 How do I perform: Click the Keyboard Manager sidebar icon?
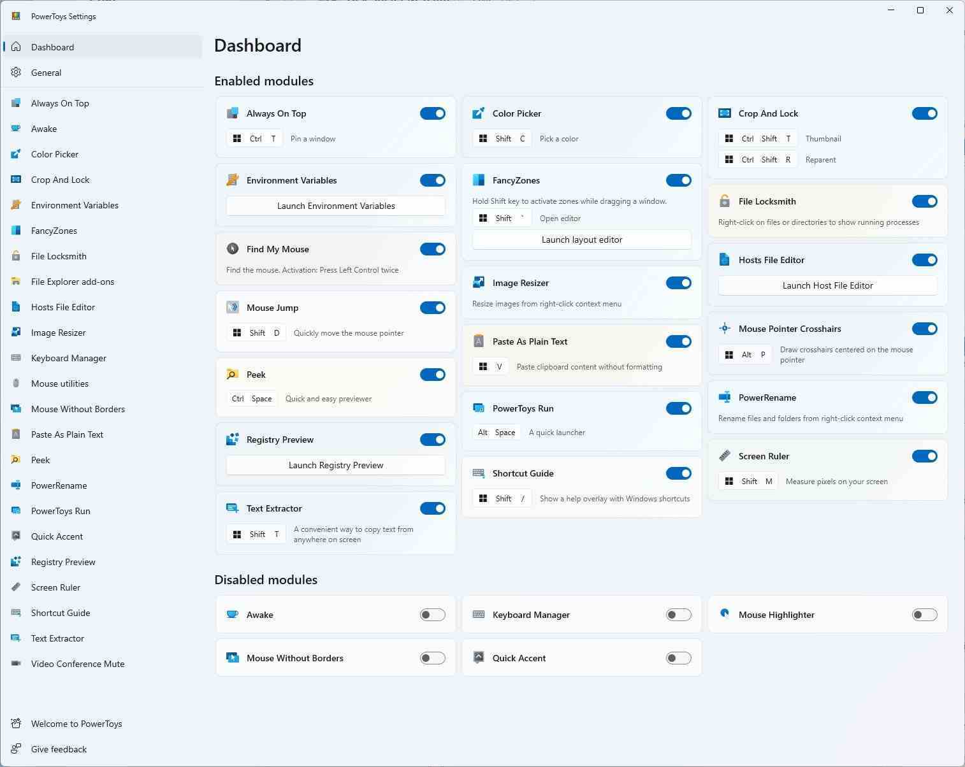click(16, 358)
